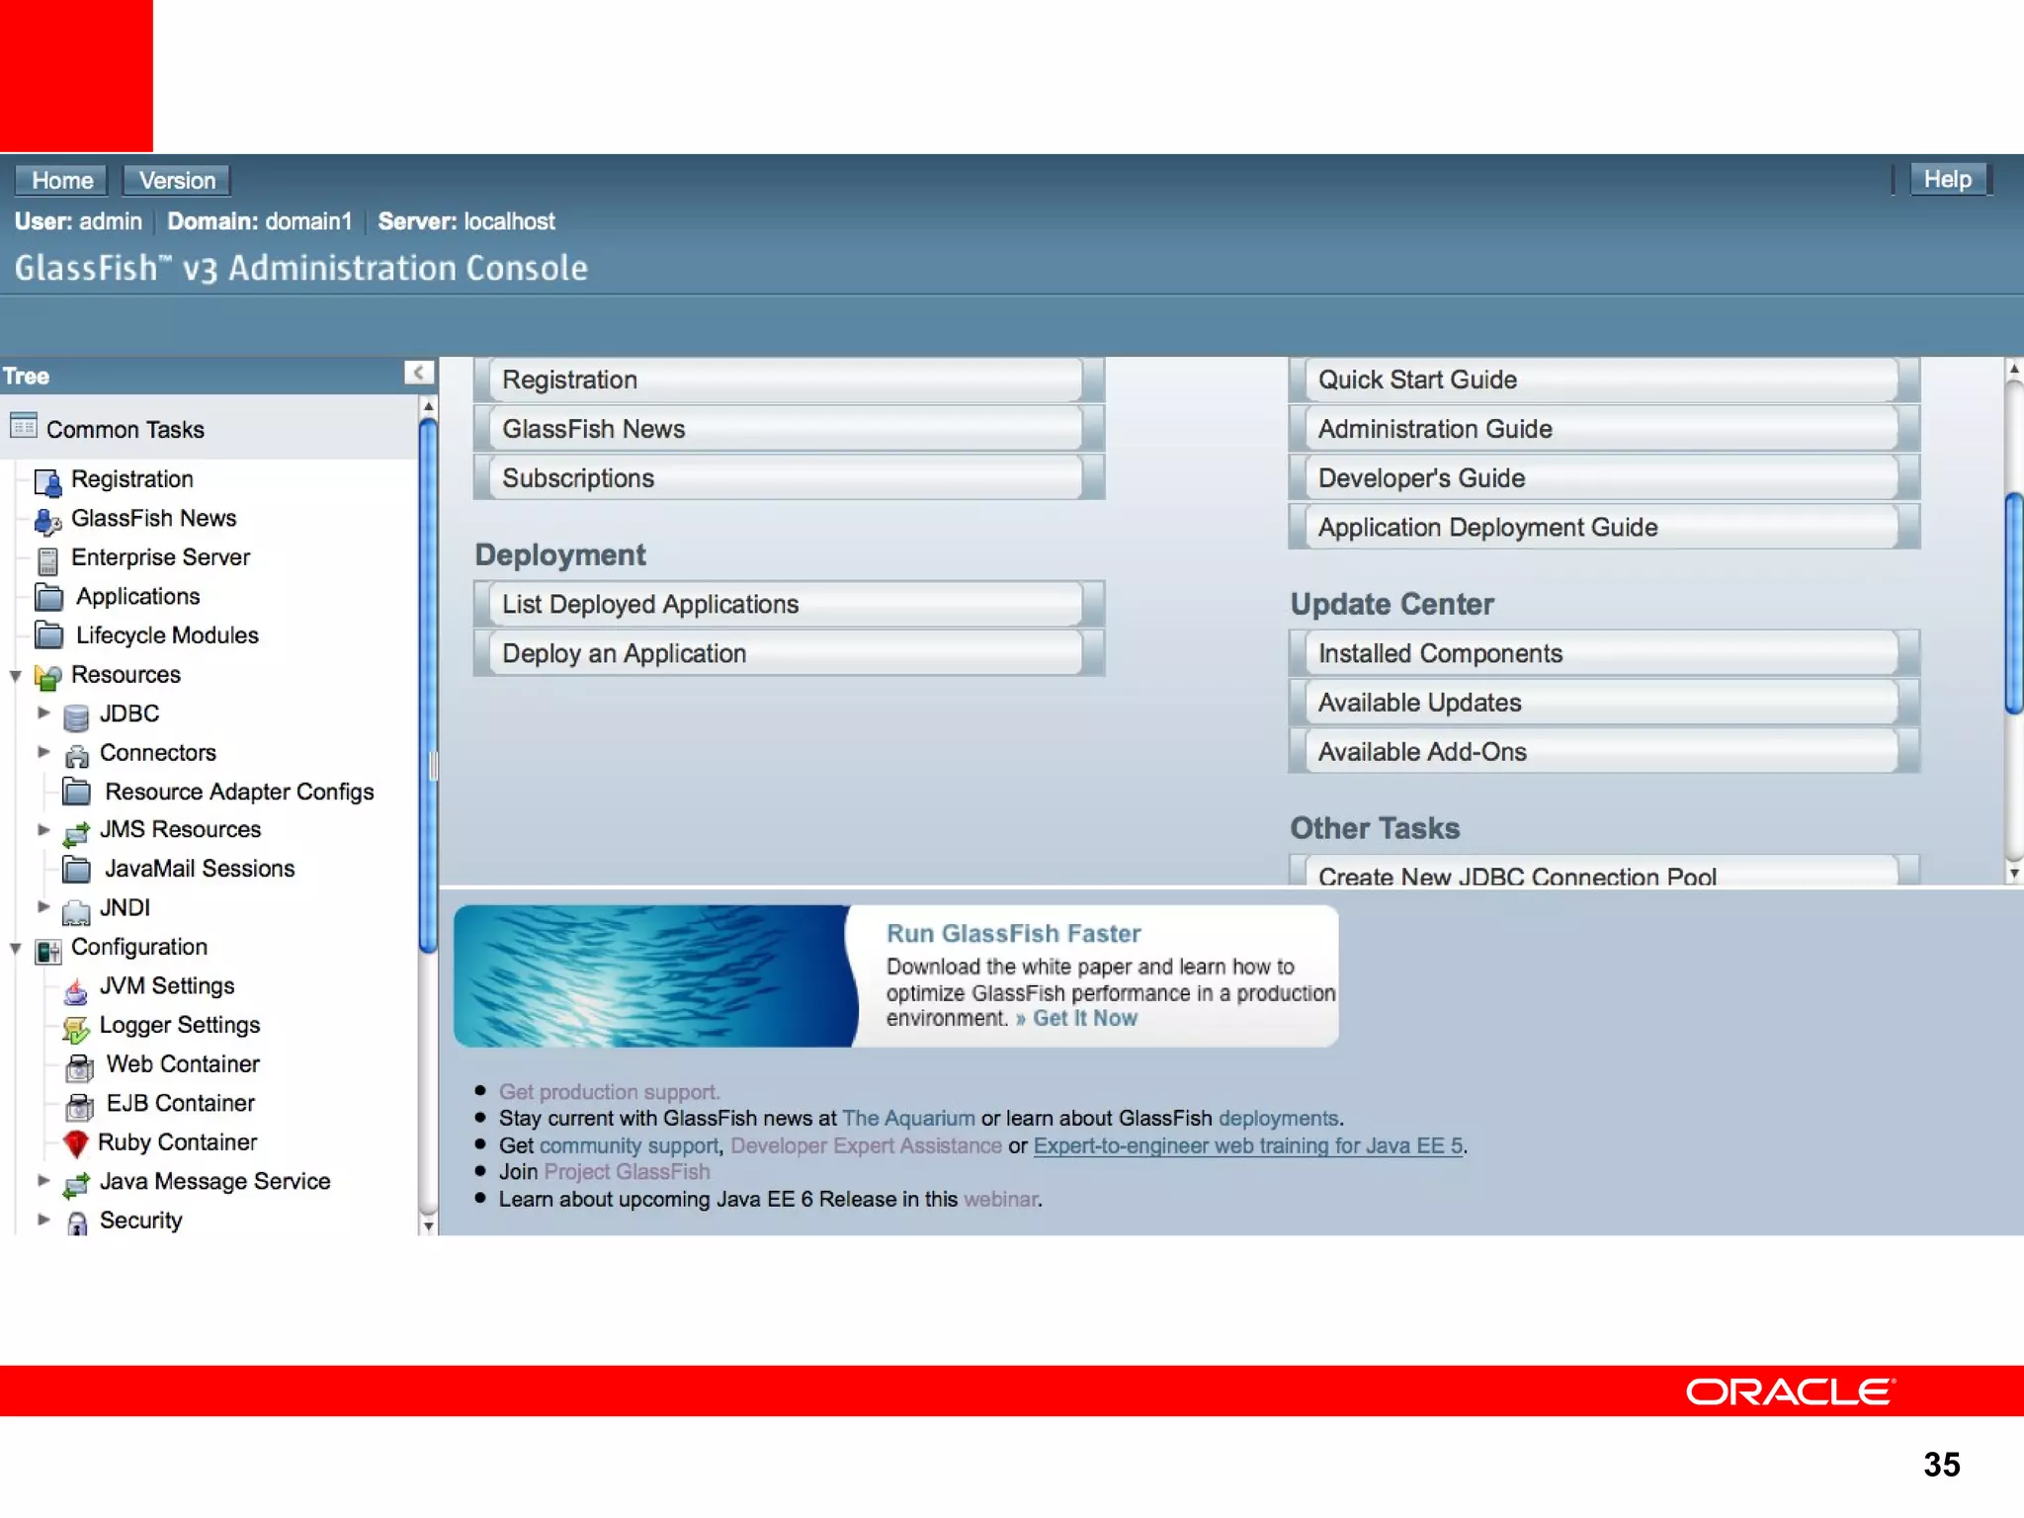Open the Version tab
The height and width of the screenshot is (1518, 2024).
(177, 181)
